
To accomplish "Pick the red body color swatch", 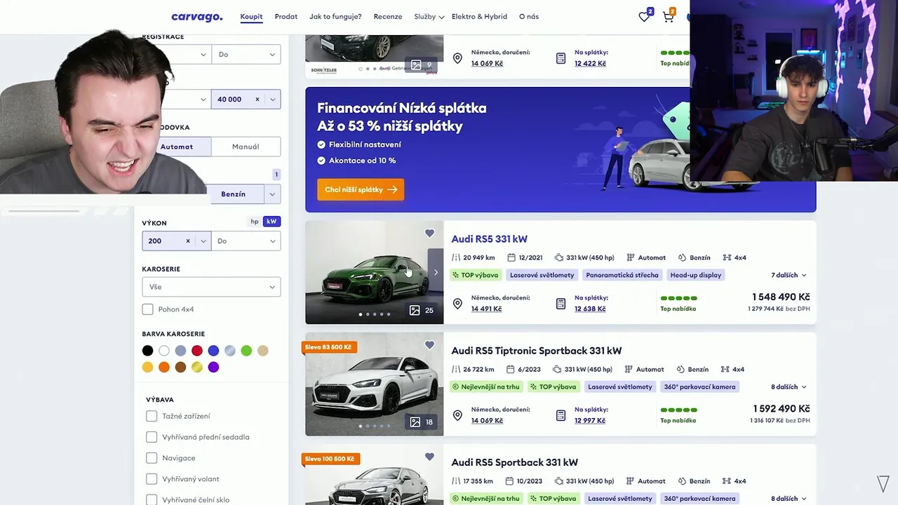I will pyautogui.click(x=197, y=351).
